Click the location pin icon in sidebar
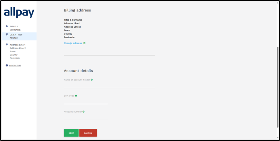 coord(7,45)
